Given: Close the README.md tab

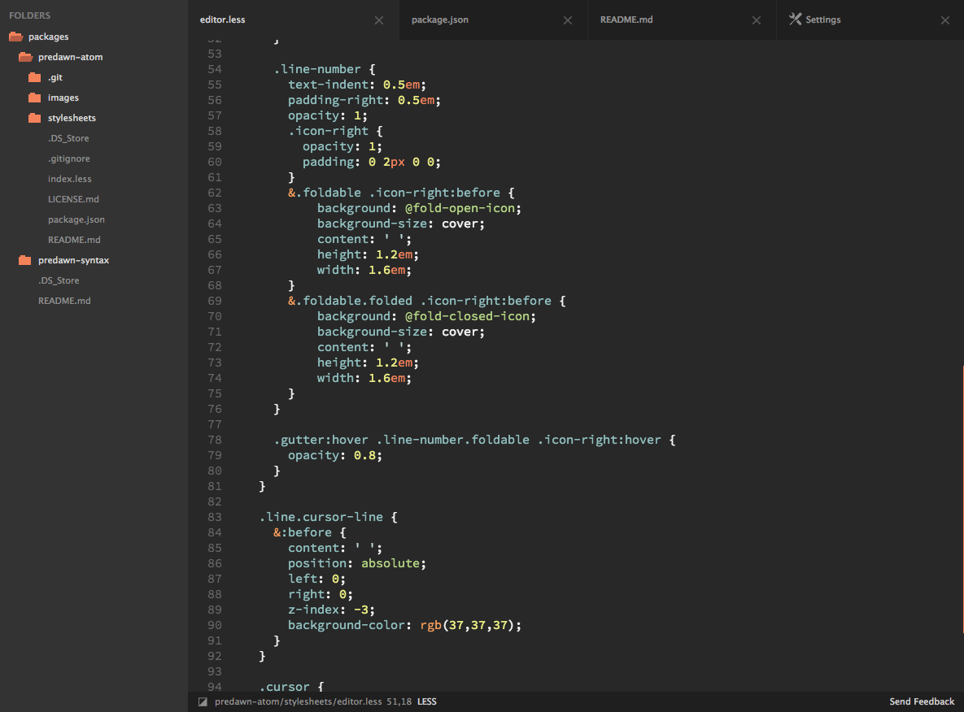Looking at the screenshot, I should pos(756,20).
